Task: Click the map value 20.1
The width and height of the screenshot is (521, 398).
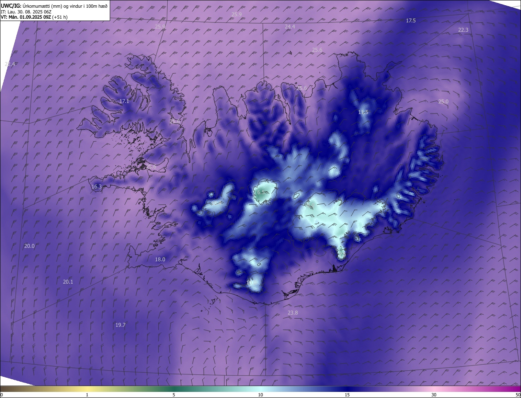Action: (68, 282)
